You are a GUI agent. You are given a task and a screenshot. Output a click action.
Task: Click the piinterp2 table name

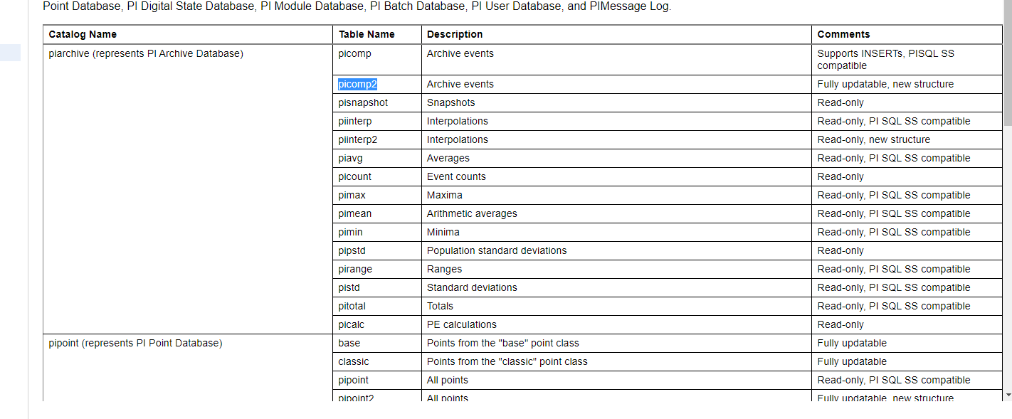click(357, 139)
